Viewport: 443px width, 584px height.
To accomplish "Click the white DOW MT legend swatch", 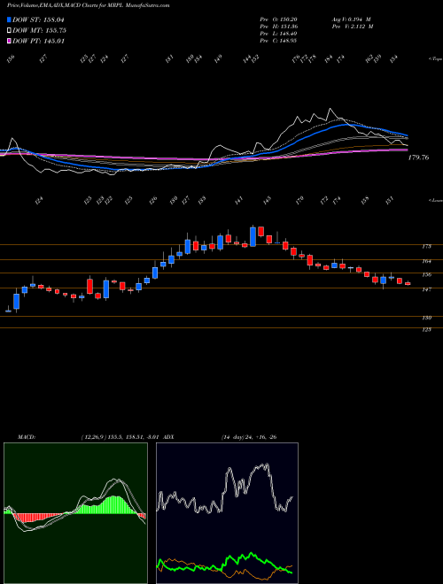I will (9, 30).
